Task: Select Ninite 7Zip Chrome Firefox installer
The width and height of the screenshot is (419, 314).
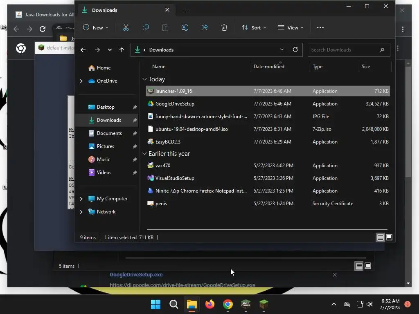Action: 268,191
